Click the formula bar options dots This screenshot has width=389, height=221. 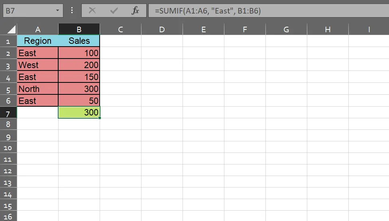pos(72,10)
